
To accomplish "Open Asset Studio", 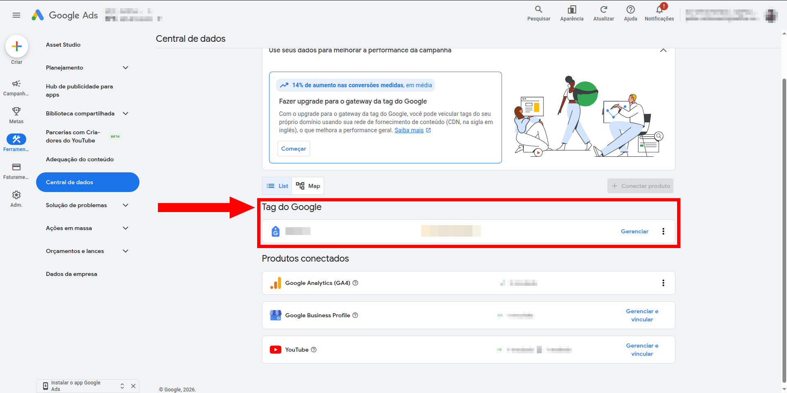I will point(63,45).
